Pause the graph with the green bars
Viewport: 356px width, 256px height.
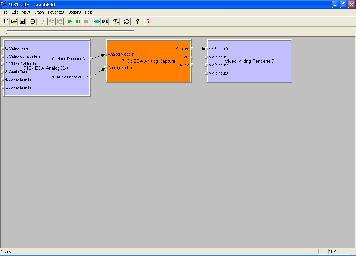tap(78, 21)
